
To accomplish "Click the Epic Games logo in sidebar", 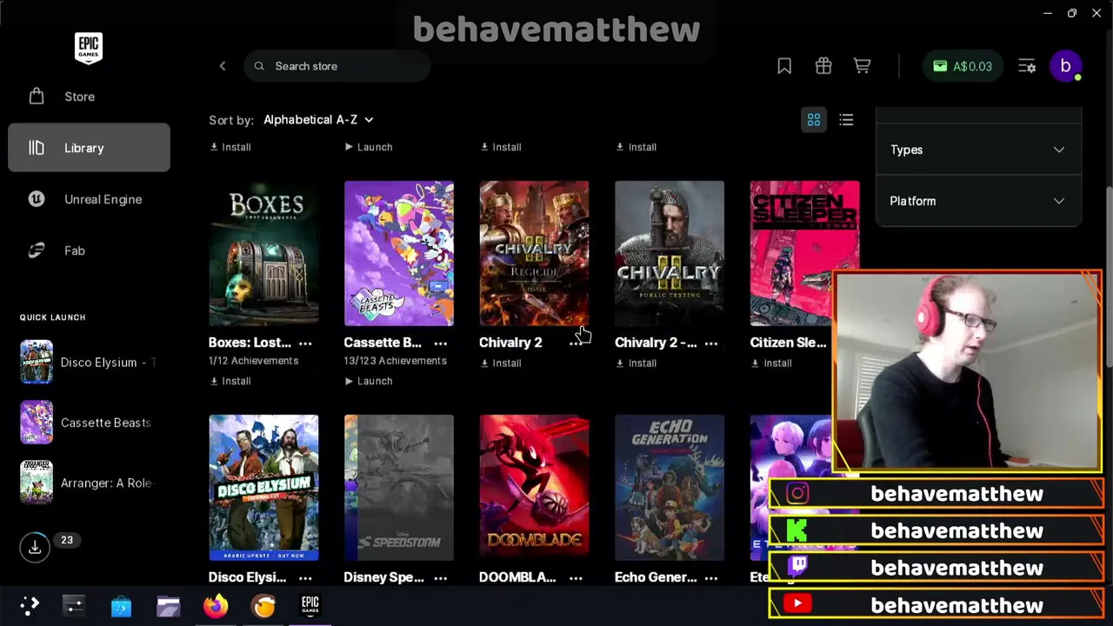I will point(89,48).
